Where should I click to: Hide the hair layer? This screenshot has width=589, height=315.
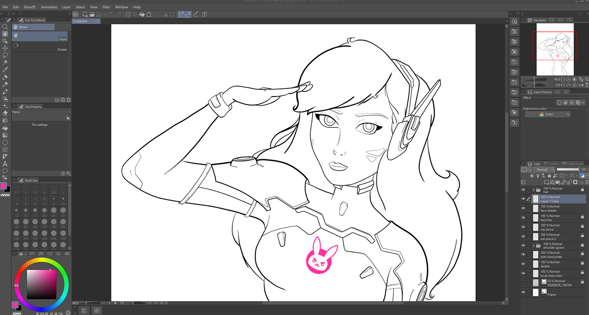(x=523, y=189)
